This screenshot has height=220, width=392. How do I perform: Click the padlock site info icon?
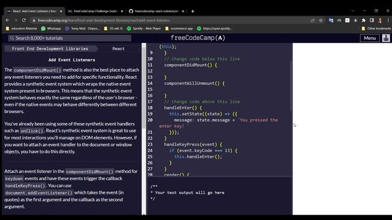click(x=34, y=20)
